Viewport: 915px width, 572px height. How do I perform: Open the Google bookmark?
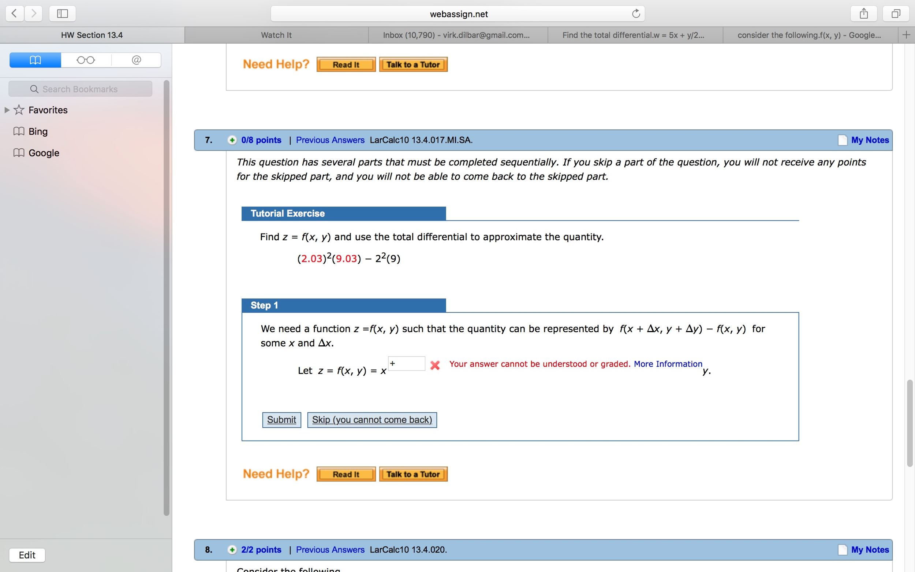coord(36,153)
